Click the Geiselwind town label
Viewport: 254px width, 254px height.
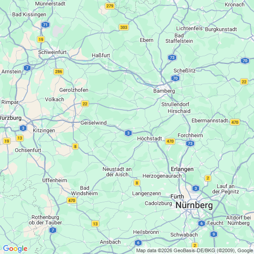pyautogui.click(x=94, y=123)
